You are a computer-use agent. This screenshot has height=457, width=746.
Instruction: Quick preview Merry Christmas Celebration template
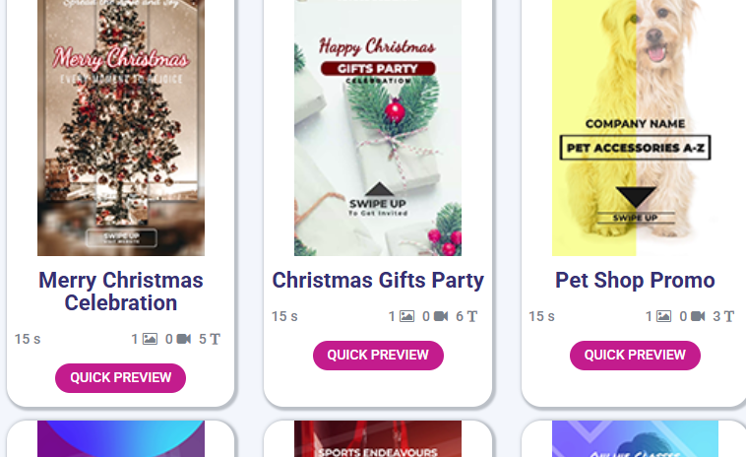pyautogui.click(x=120, y=378)
